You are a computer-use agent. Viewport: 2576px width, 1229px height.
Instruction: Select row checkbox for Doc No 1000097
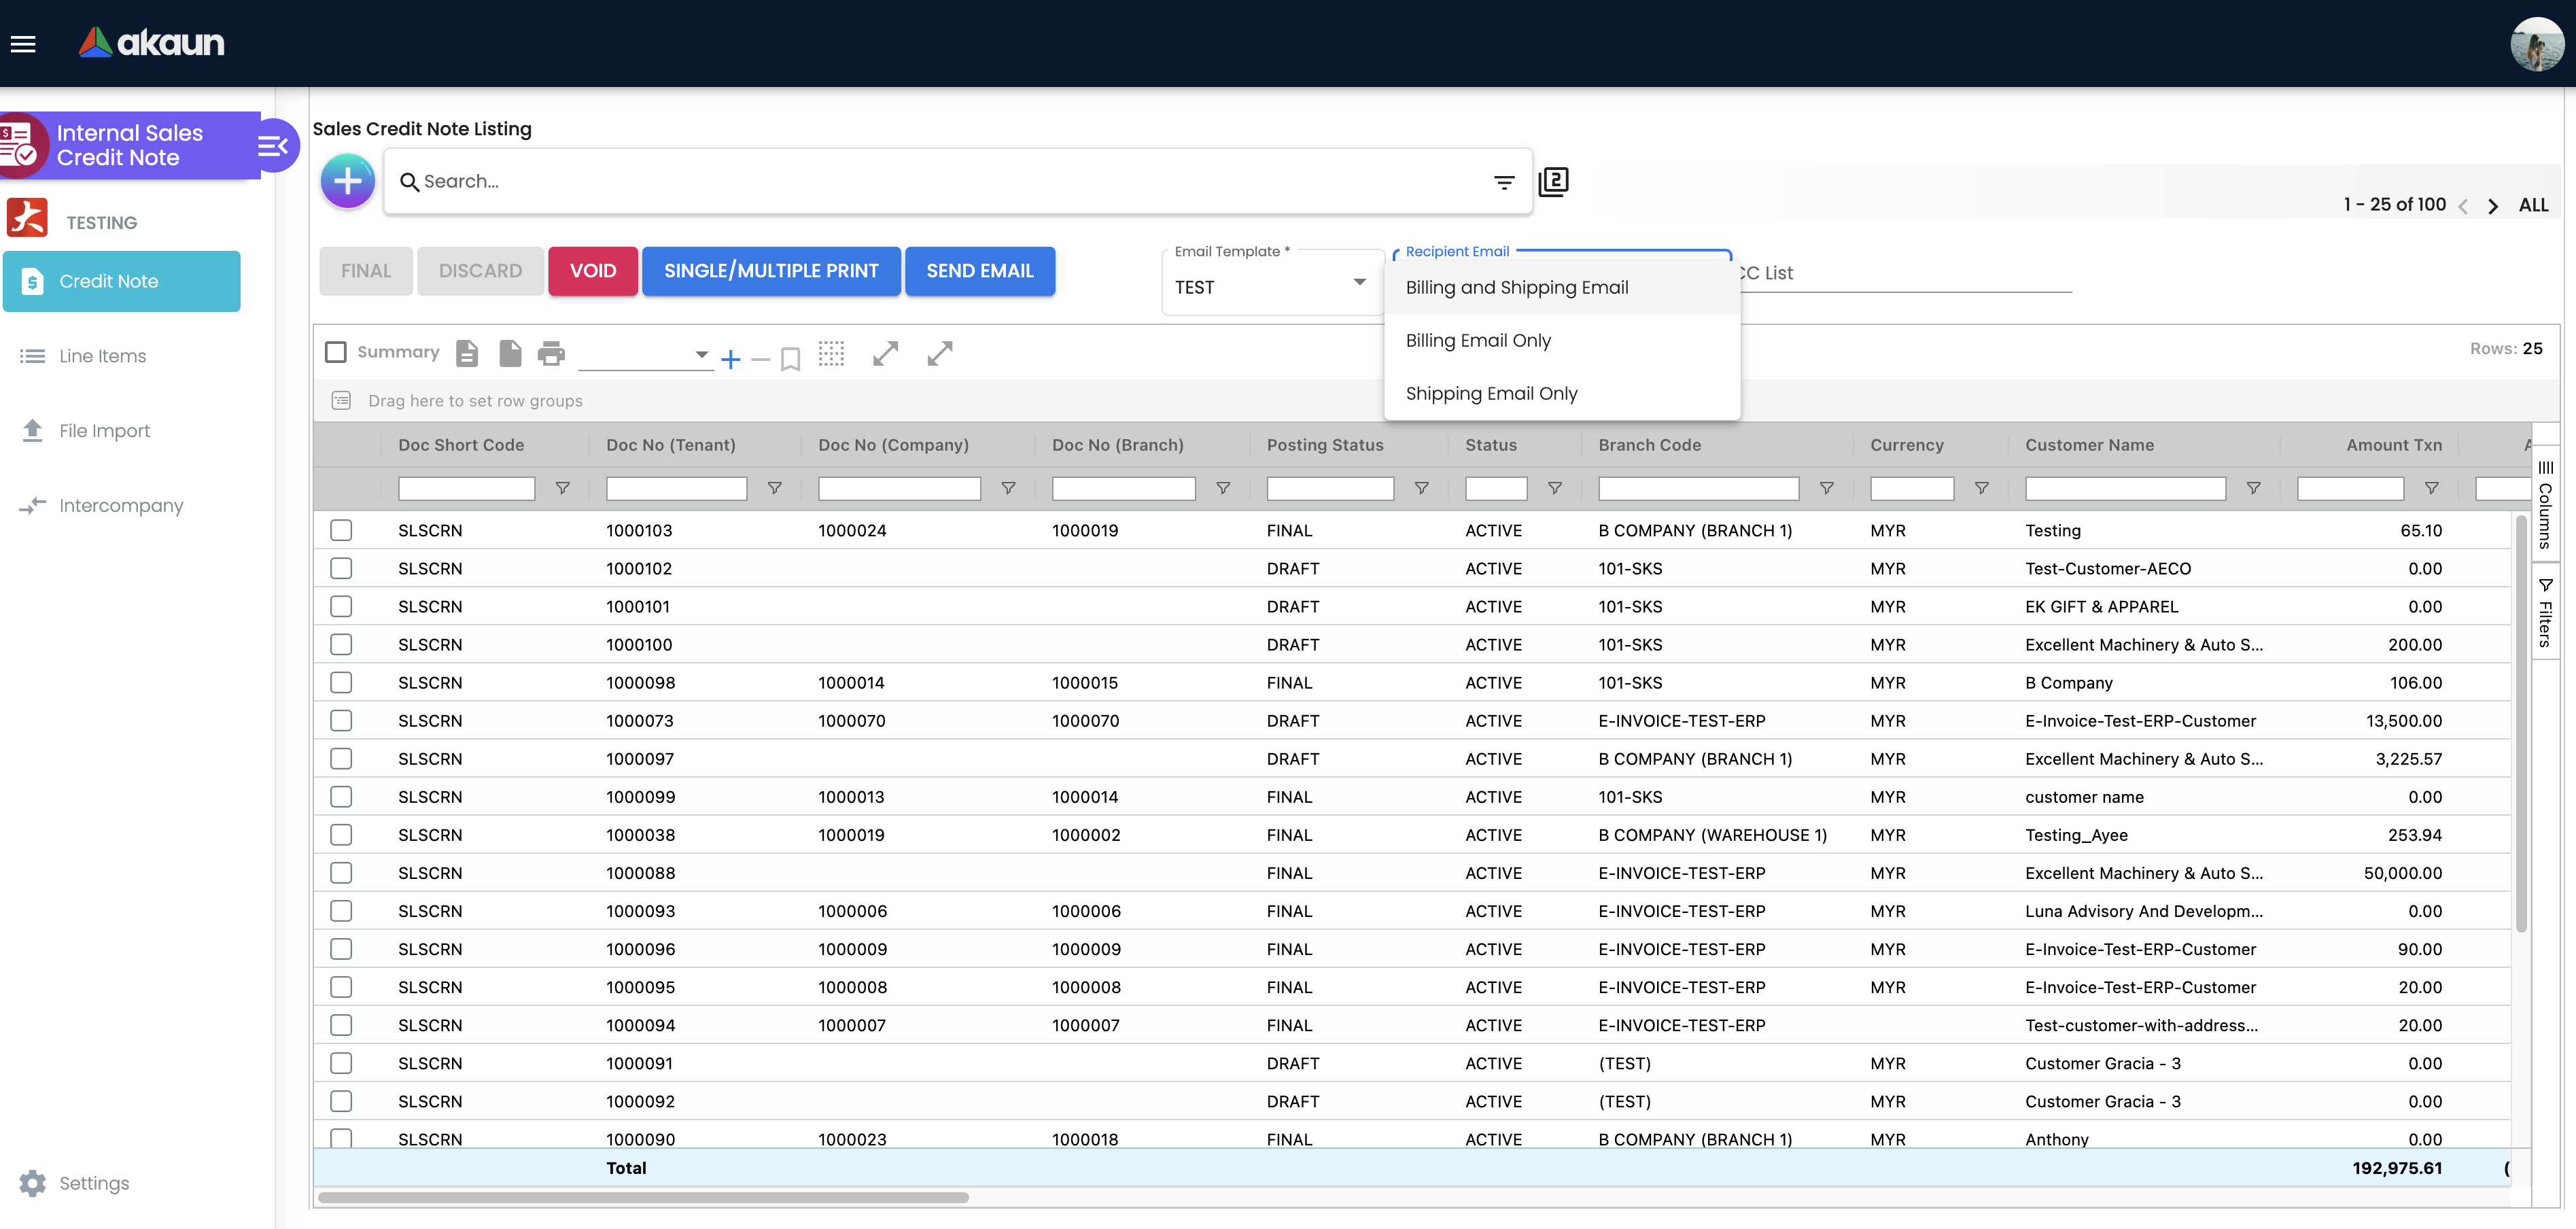[341, 758]
